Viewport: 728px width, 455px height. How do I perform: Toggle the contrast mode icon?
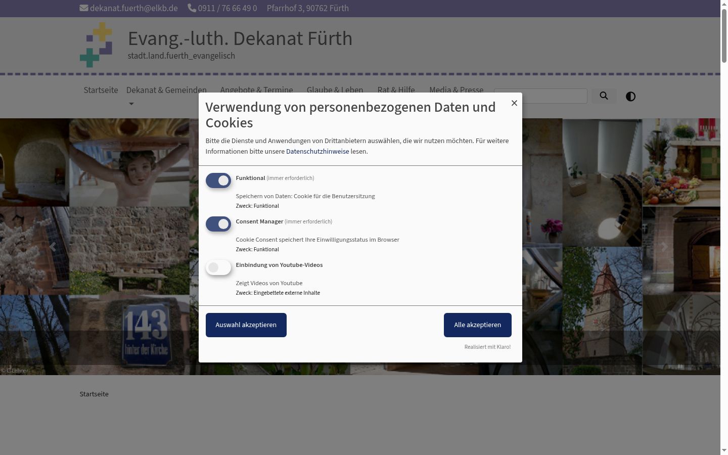pos(630,97)
